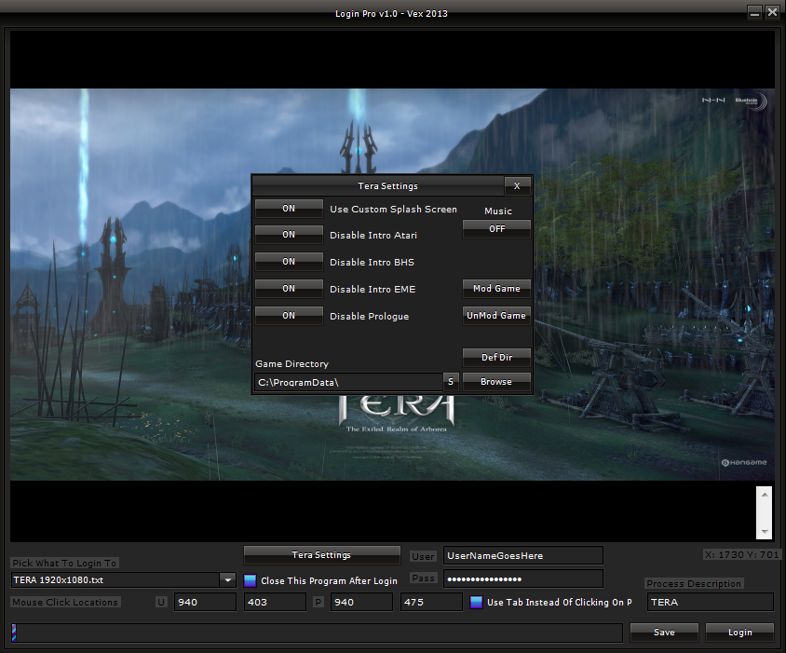This screenshot has height=653, width=786.
Task: Enable Close This Program After Login checkbox
Action: (250, 581)
